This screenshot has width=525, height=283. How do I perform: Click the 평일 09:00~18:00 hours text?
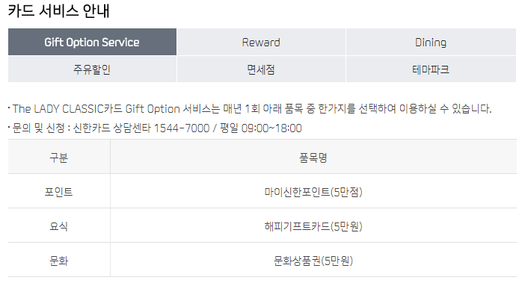(x=261, y=128)
